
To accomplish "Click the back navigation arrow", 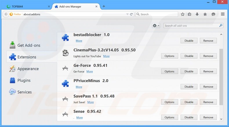I will tap(6, 14).
